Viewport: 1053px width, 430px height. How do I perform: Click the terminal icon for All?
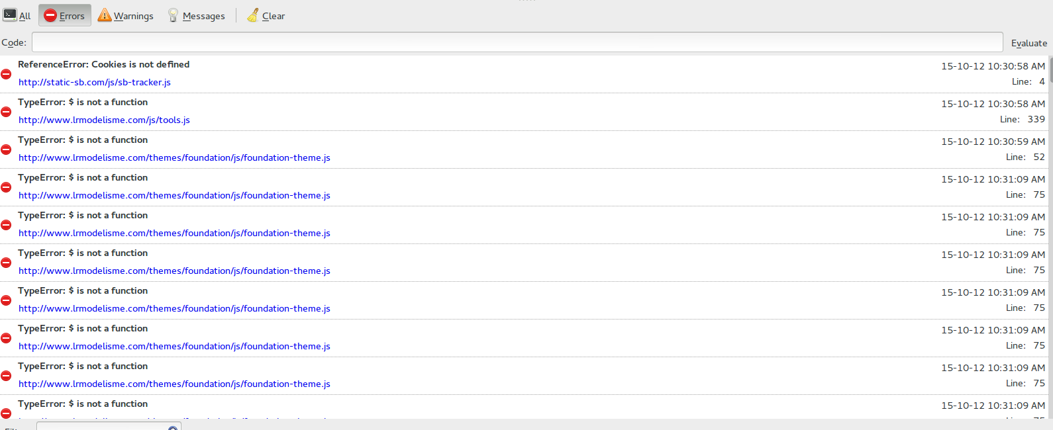point(10,15)
